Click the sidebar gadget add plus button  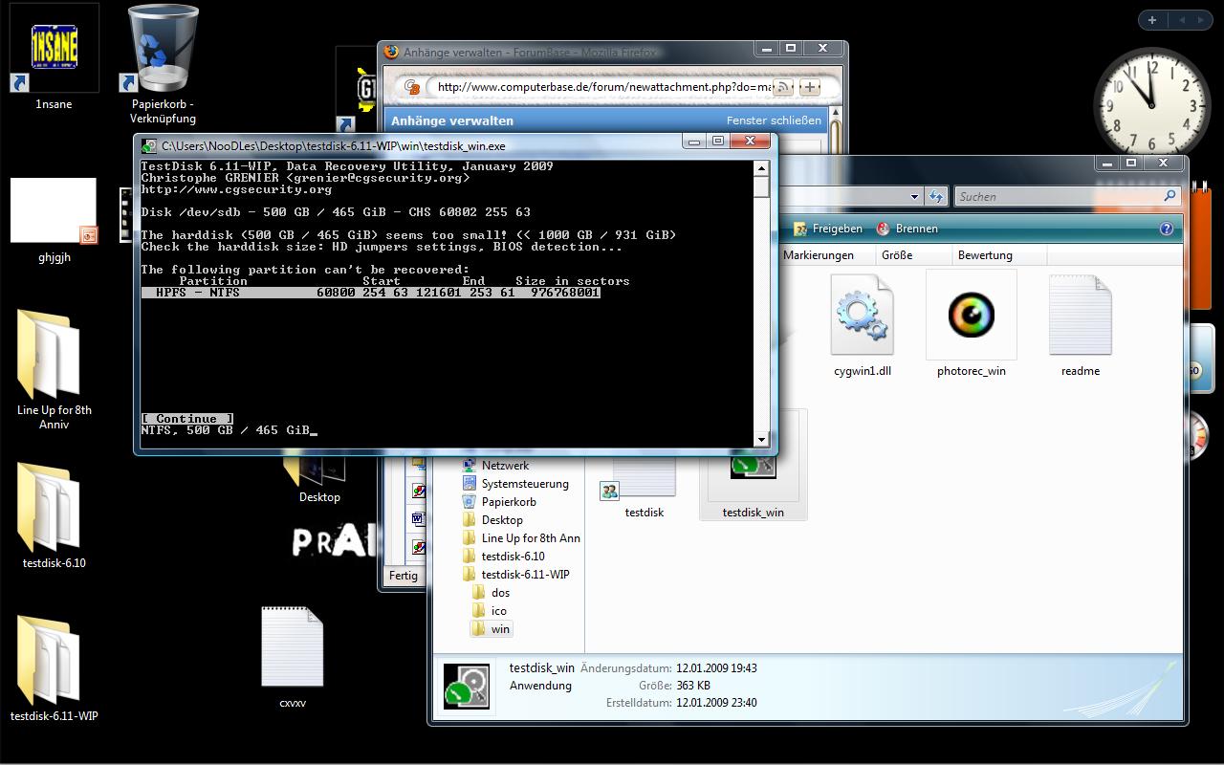tap(1151, 19)
